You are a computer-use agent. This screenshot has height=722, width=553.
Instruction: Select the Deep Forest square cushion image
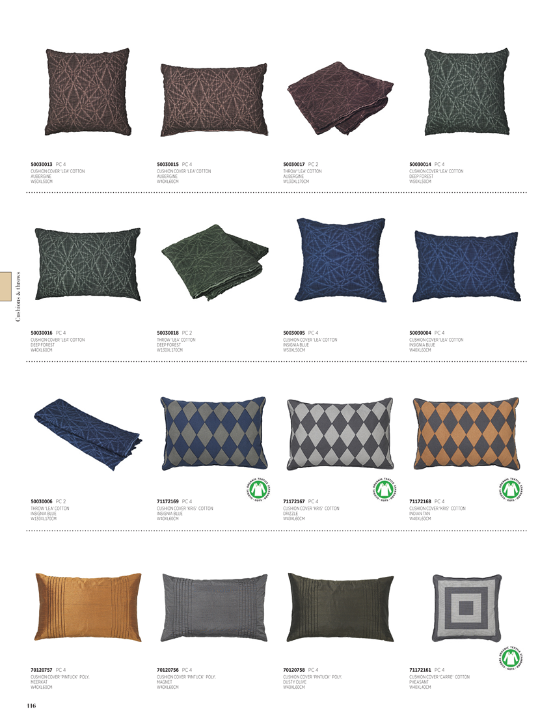point(467,92)
